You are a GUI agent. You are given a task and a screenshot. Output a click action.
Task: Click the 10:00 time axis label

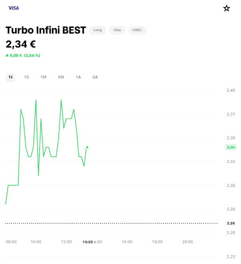(36, 242)
